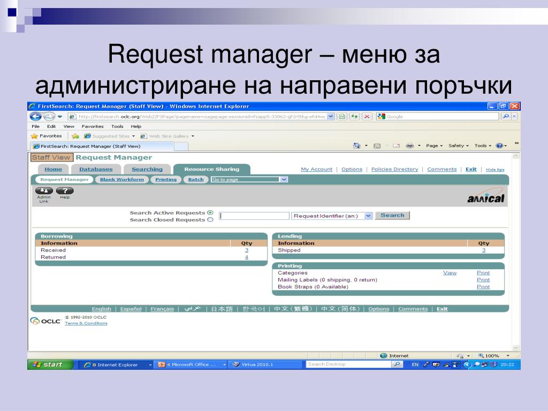The width and height of the screenshot is (548, 411).
Task: Expand the address bar URL history dropdown
Action: pos(330,116)
